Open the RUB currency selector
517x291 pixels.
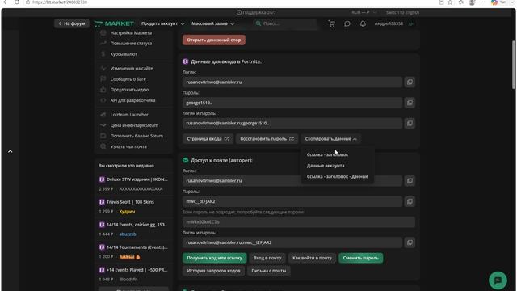(x=364, y=12)
